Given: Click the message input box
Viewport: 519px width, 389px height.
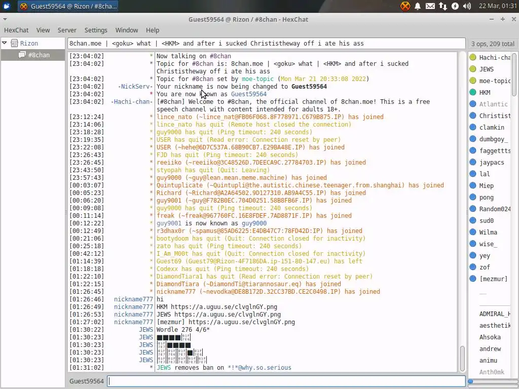Looking at the screenshot, I should point(286,381).
